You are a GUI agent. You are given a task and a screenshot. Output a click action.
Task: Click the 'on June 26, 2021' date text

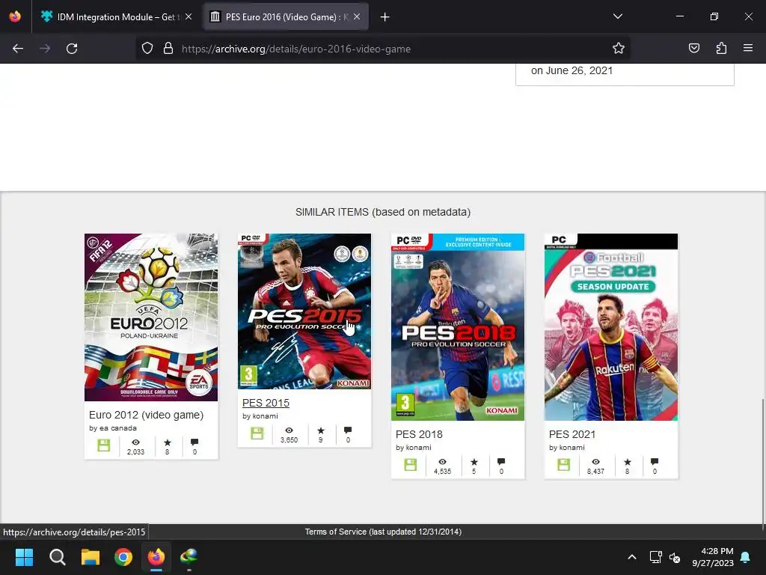[572, 70]
